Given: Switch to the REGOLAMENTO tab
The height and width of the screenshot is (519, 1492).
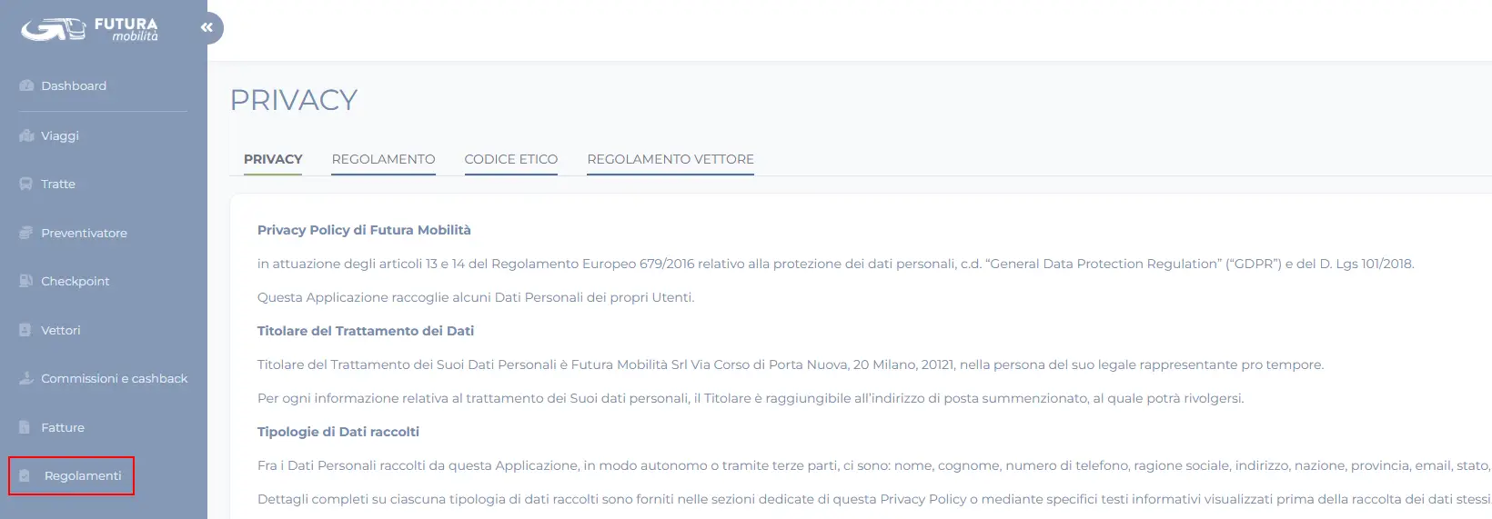Looking at the screenshot, I should click(x=383, y=159).
